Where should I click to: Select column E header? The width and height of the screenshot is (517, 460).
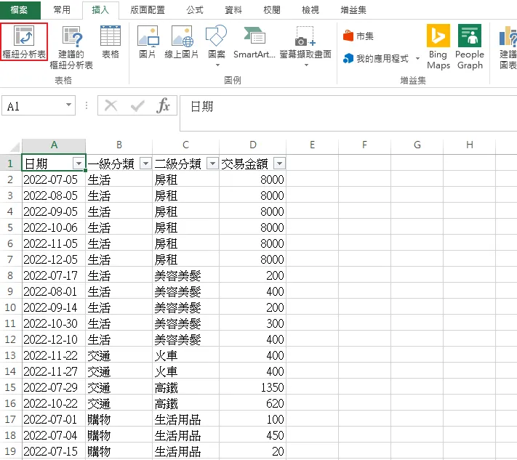312,145
